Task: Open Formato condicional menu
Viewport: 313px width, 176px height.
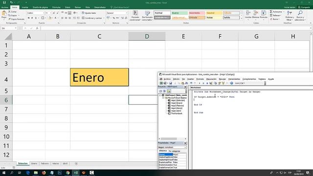Action: tap(135, 16)
